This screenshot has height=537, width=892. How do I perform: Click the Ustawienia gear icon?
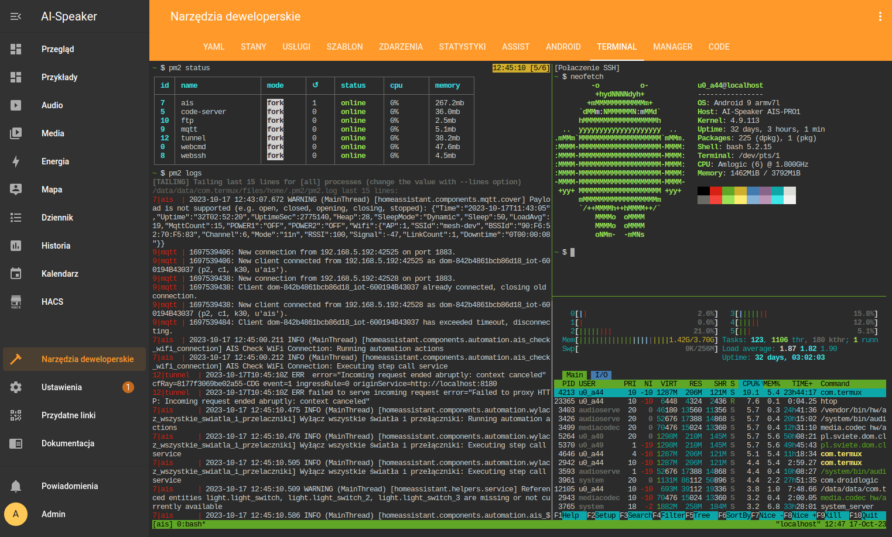click(16, 387)
